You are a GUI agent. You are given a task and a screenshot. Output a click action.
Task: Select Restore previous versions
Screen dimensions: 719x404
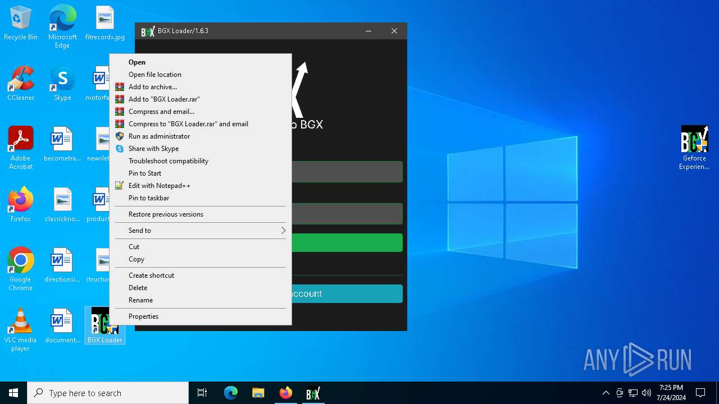point(201,214)
